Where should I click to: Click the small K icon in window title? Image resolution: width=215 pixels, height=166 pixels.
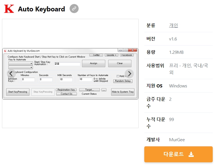pyautogui.click(x=5, y=51)
